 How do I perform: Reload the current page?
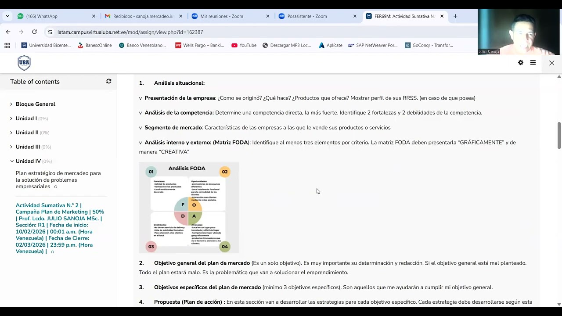pyautogui.click(x=34, y=32)
